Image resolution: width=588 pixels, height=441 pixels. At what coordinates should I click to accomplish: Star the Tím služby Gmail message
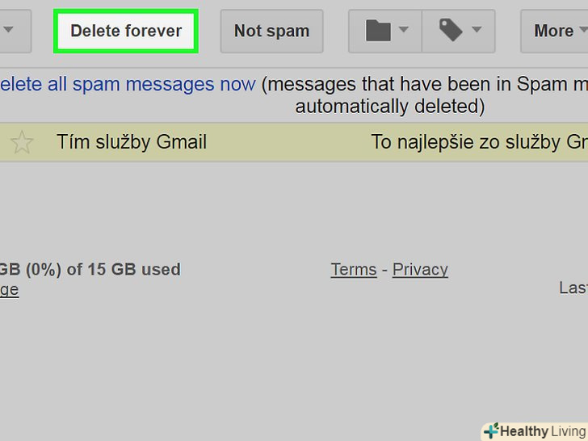(22, 143)
